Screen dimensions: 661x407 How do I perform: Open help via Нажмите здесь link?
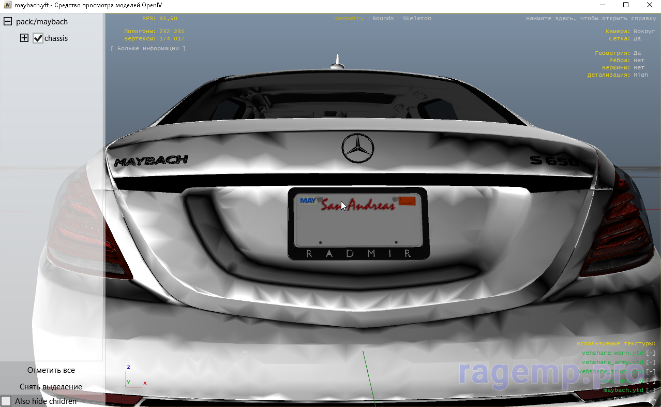tap(591, 19)
